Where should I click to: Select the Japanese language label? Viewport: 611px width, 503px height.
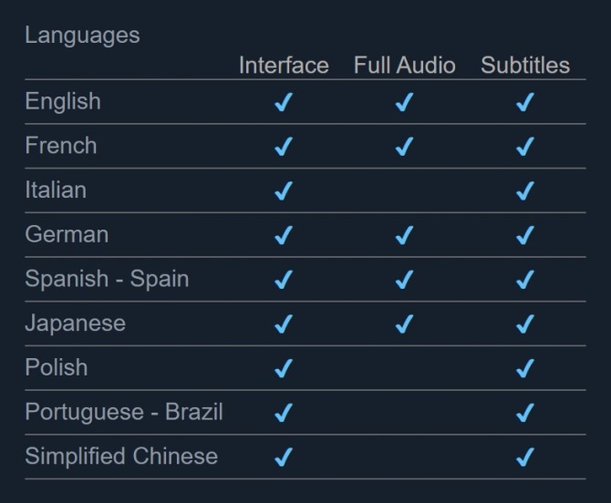[x=75, y=323]
